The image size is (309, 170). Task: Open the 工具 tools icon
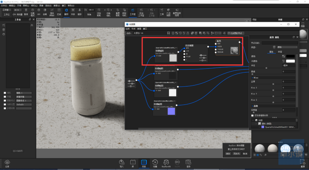click(x=162, y=10)
